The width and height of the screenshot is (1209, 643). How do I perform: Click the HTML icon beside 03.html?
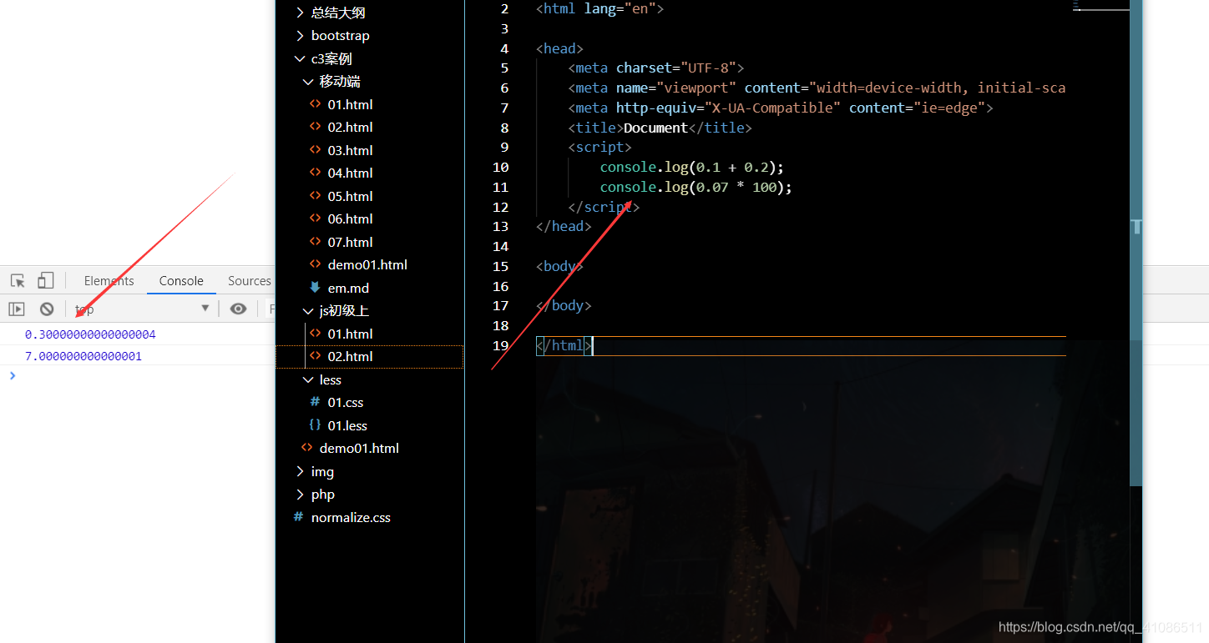[x=315, y=150]
